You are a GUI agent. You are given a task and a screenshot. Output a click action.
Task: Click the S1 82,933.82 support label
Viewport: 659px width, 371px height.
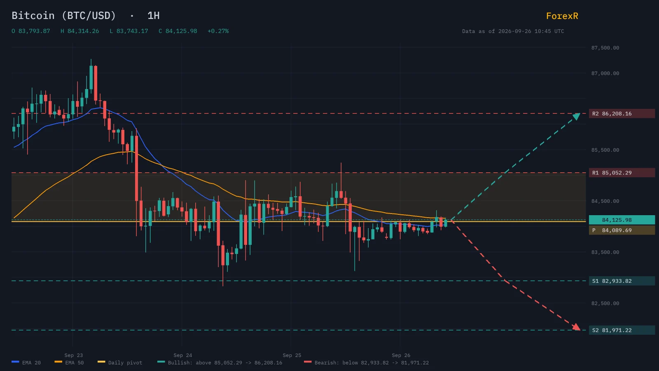[622, 281]
